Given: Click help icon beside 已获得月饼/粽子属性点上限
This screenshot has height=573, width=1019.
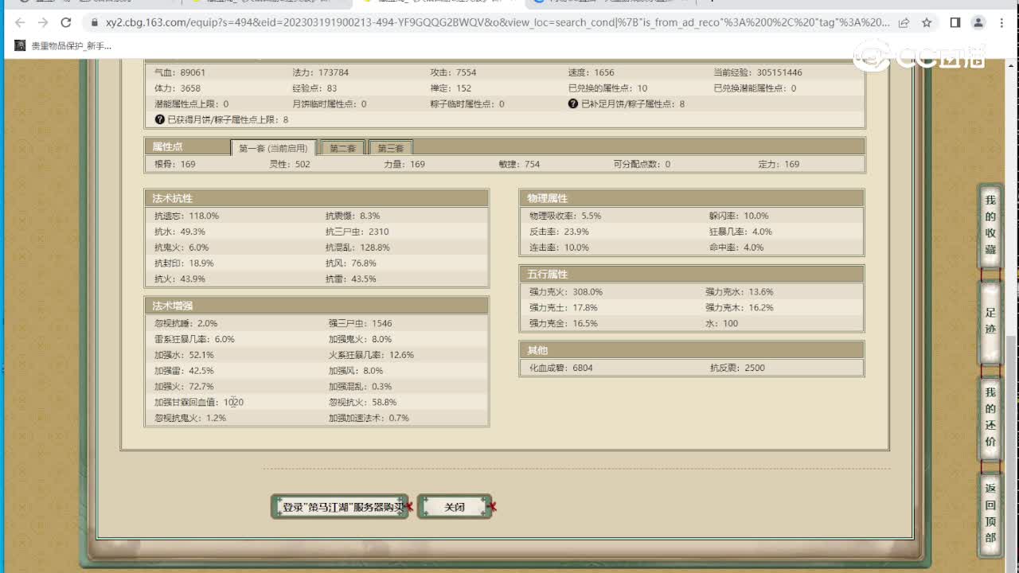Looking at the screenshot, I should click(x=159, y=120).
